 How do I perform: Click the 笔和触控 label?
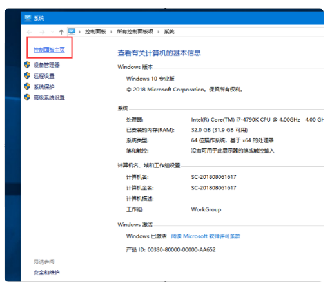137,151
